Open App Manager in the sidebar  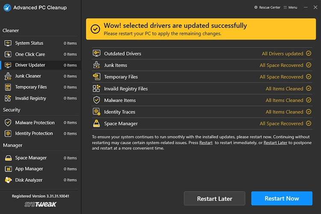29,169
